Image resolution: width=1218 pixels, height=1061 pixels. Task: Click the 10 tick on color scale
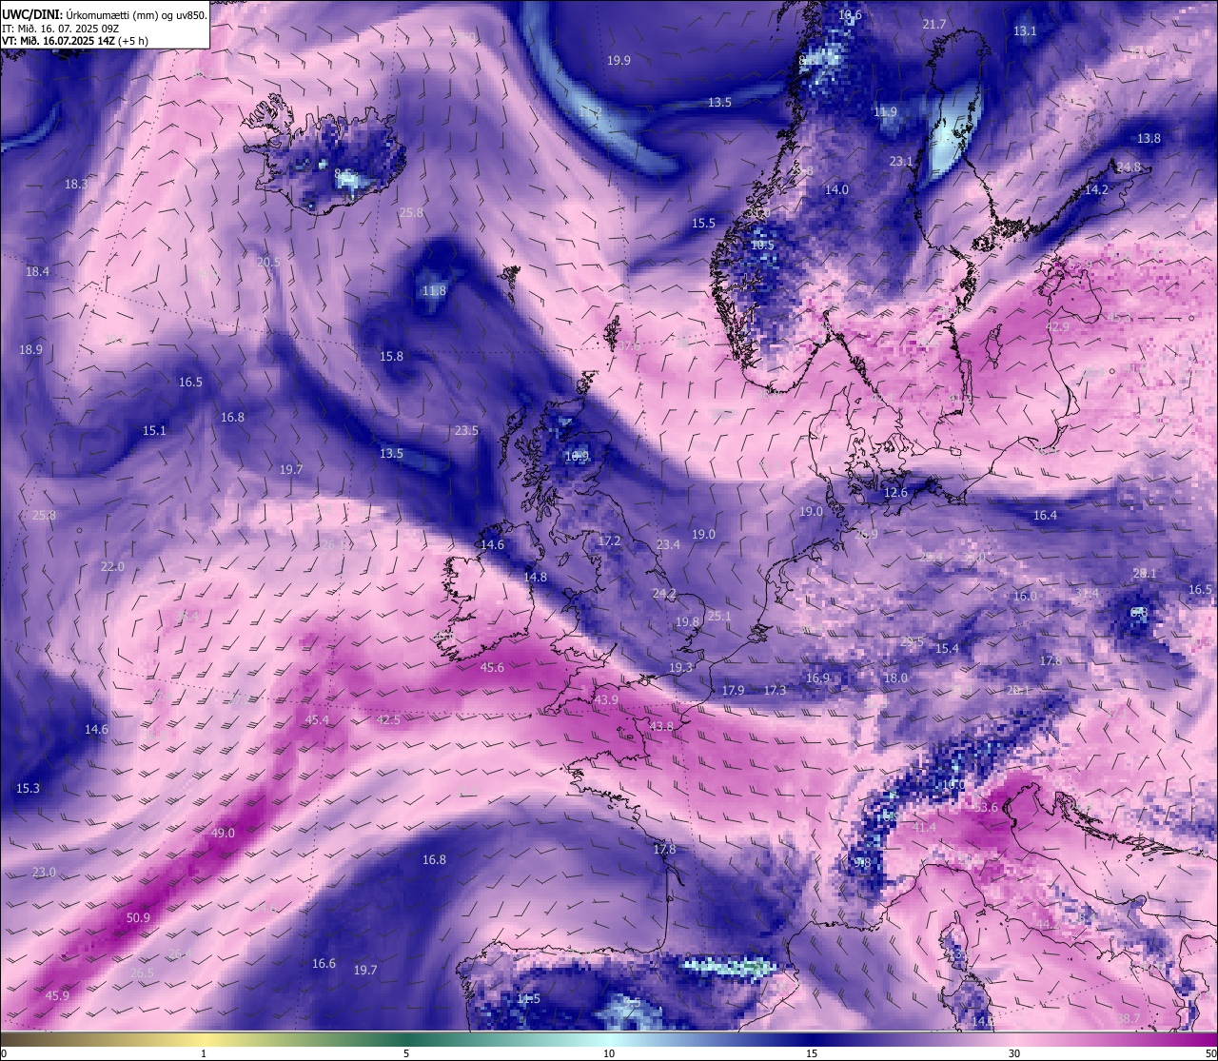[x=609, y=1052]
